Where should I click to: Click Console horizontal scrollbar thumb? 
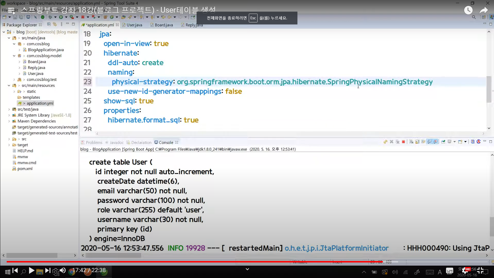[113, 255]
